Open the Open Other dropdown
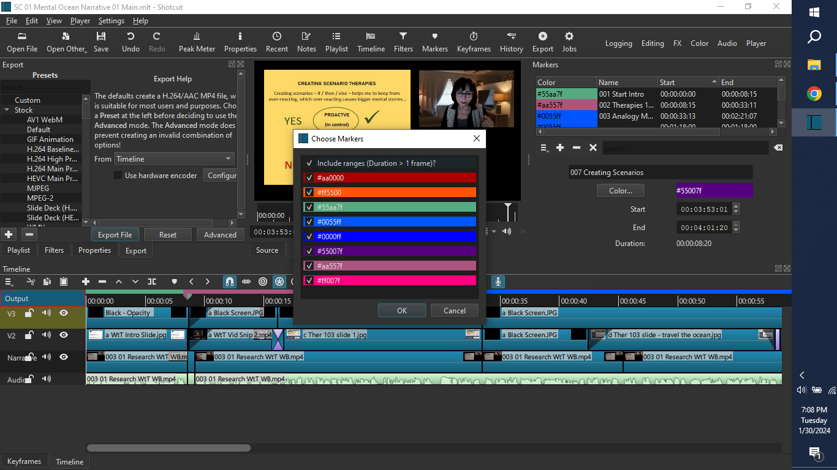 tap(67, 42)
